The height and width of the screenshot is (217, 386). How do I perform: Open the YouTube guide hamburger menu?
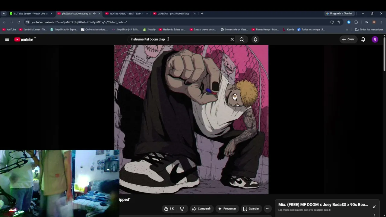click(x=7, y=39)
